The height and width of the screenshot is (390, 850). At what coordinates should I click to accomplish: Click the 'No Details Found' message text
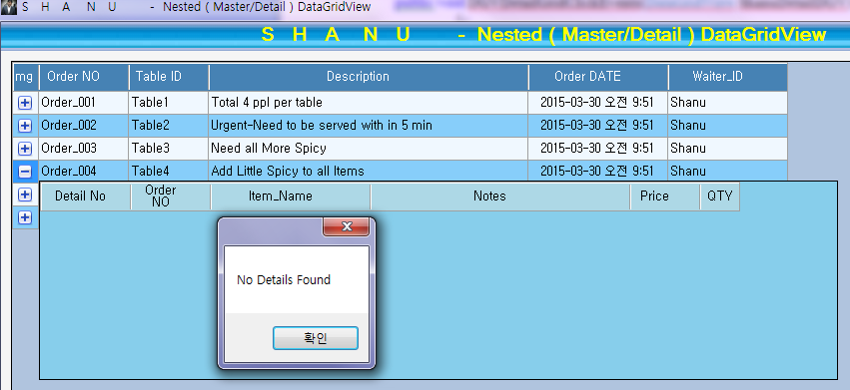pyautogui.click(x=284, y=280)
